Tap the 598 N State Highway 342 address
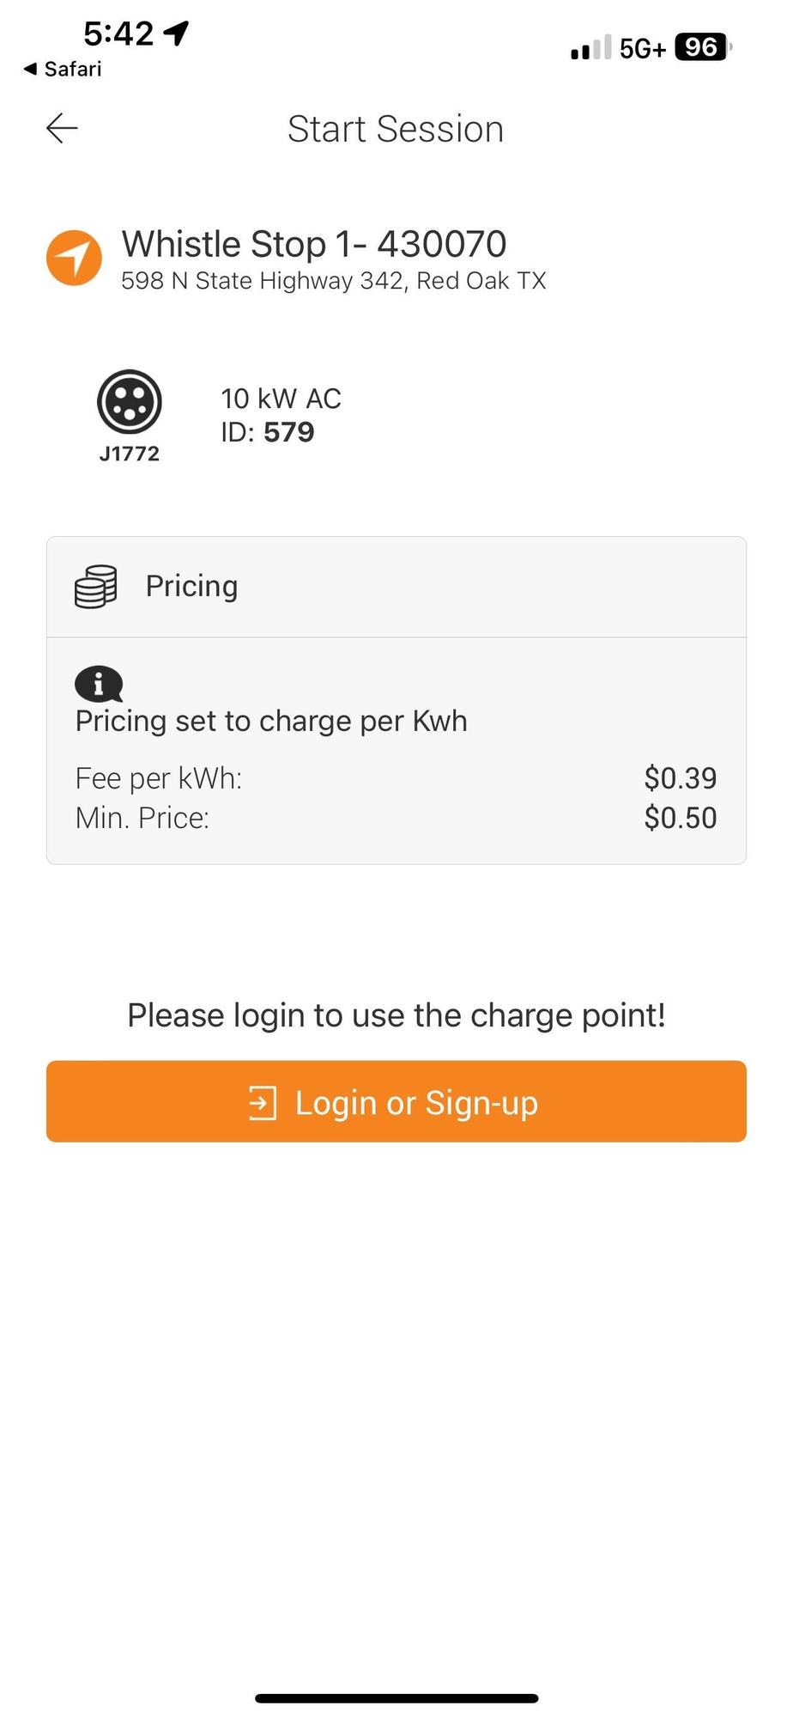Viewport: 793px width, 1718px height. 333,281
